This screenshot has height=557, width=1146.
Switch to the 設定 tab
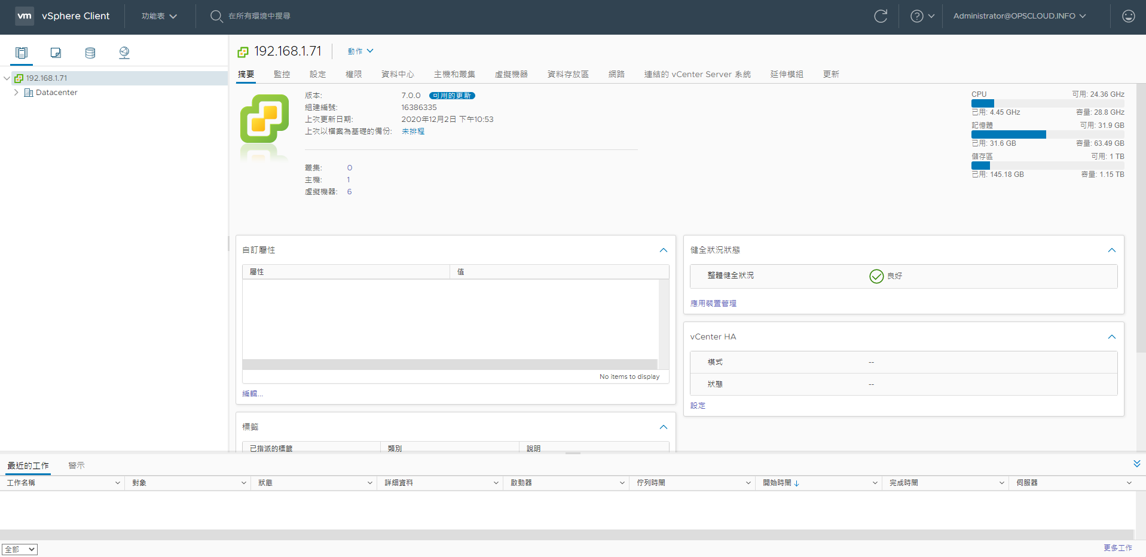point(317,74)
